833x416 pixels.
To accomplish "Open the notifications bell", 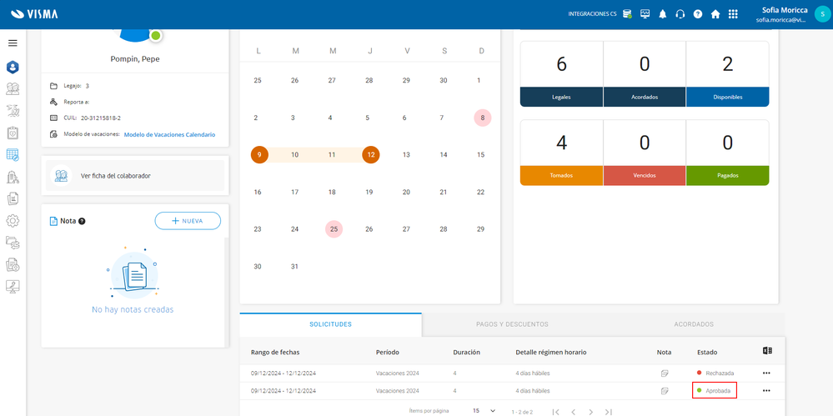I will 662,14.
